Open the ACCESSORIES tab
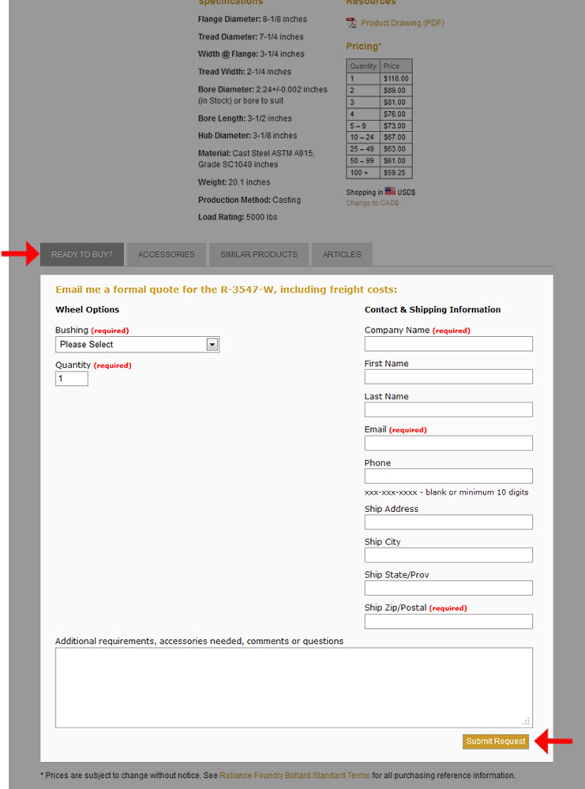Viewport: 585px width, 789px height. pyautogui.click(x=167, y=254)
